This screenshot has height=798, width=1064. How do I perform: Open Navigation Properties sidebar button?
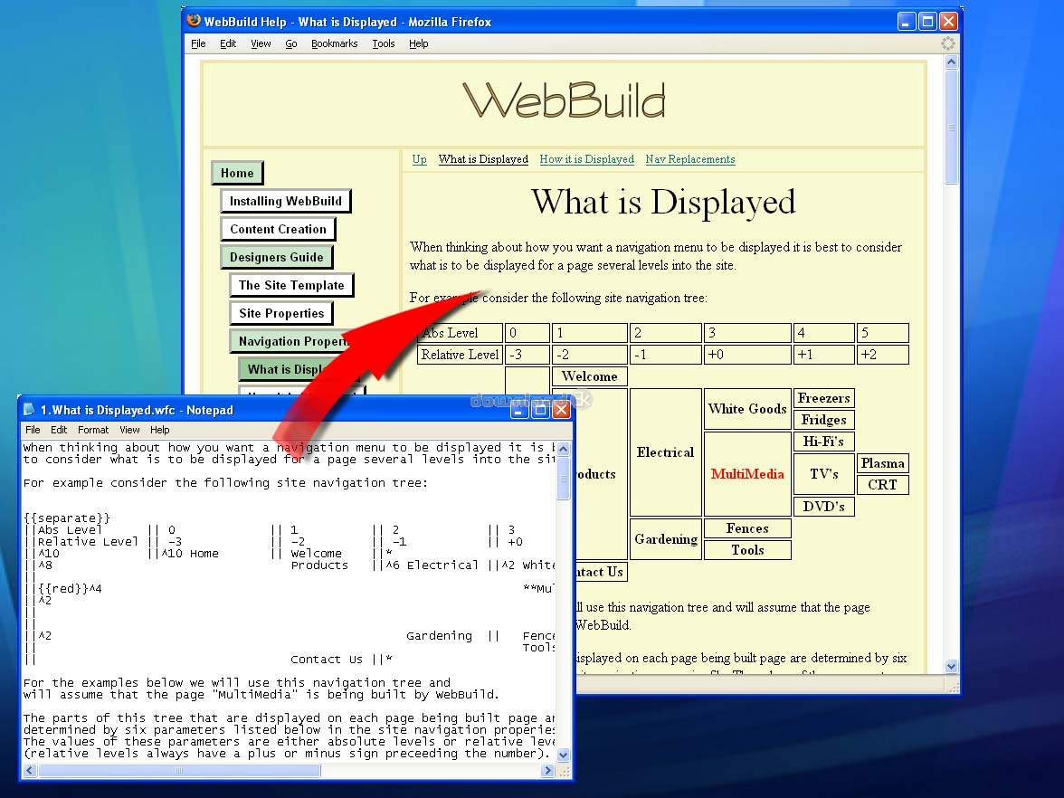coord(291,341)
